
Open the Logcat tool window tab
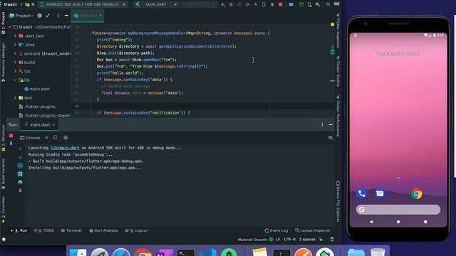[137, 230]
